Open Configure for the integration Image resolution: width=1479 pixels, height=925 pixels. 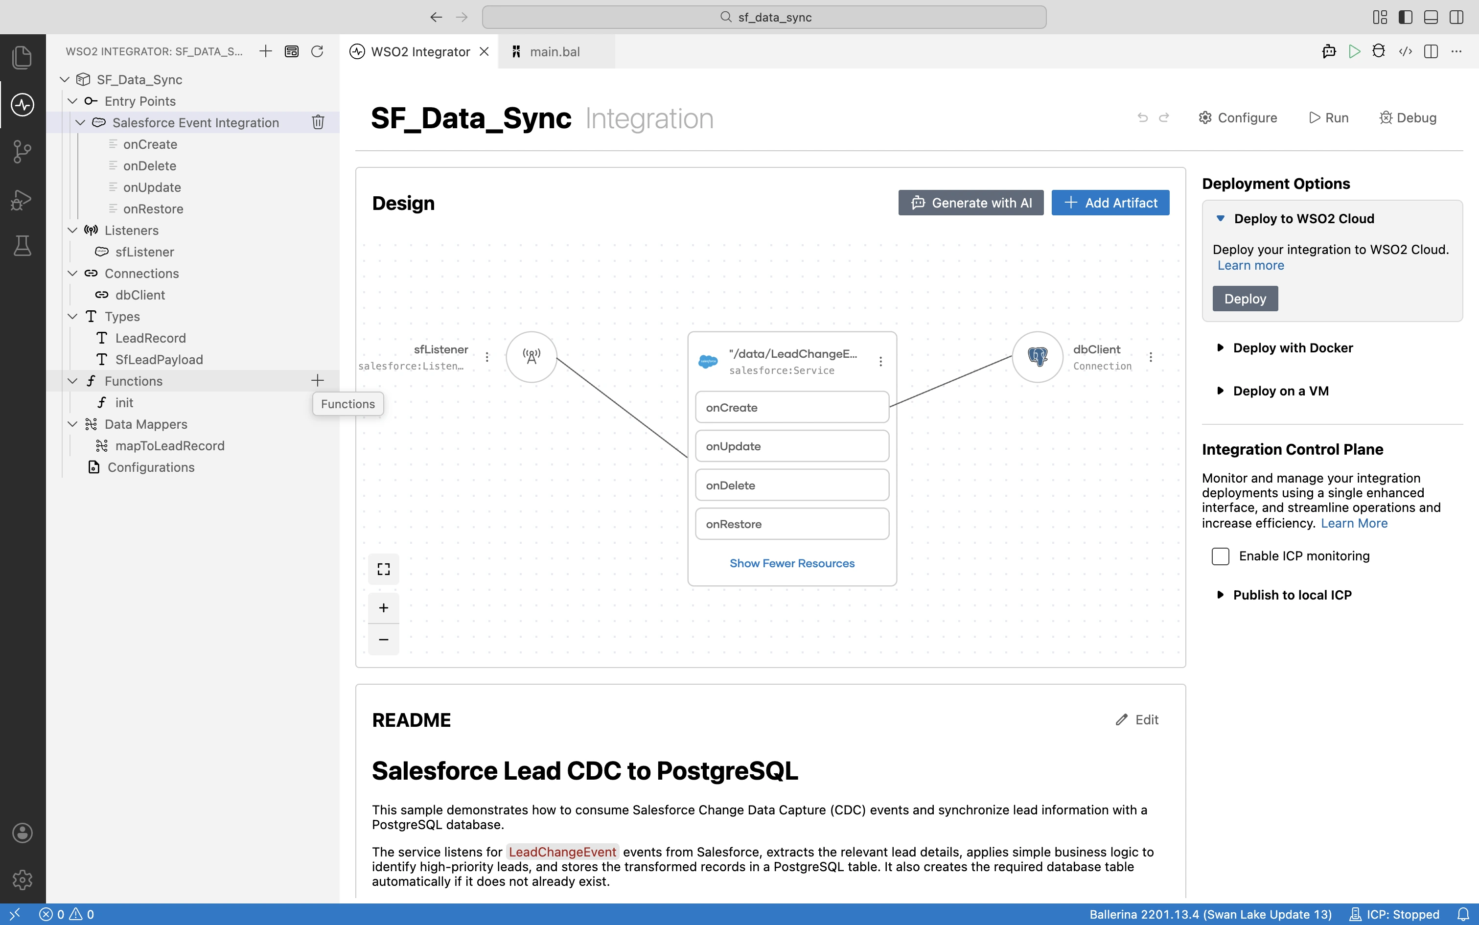click(1237, 117)
